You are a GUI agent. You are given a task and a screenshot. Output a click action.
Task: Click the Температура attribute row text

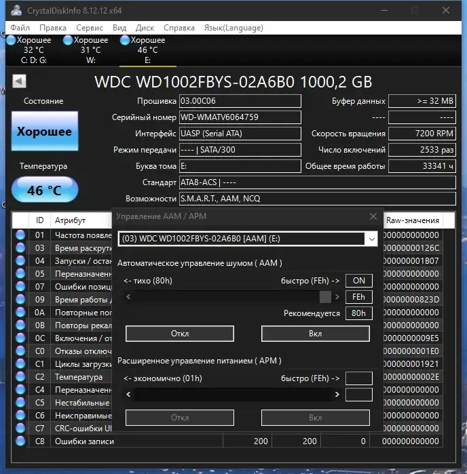point(79,377)
